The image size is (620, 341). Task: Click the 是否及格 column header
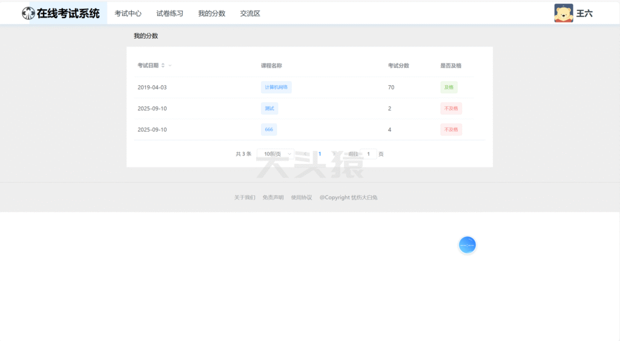[450, 65]
